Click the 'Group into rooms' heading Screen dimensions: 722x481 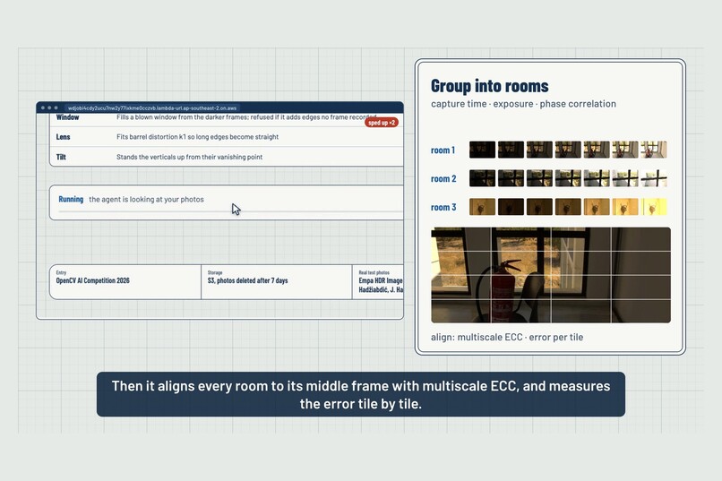pos(489,86)
